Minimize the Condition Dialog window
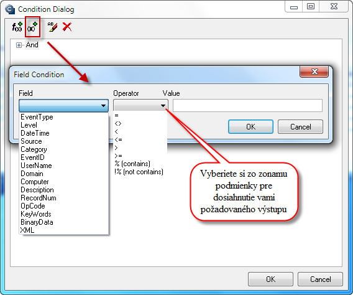 pos(294,7)
